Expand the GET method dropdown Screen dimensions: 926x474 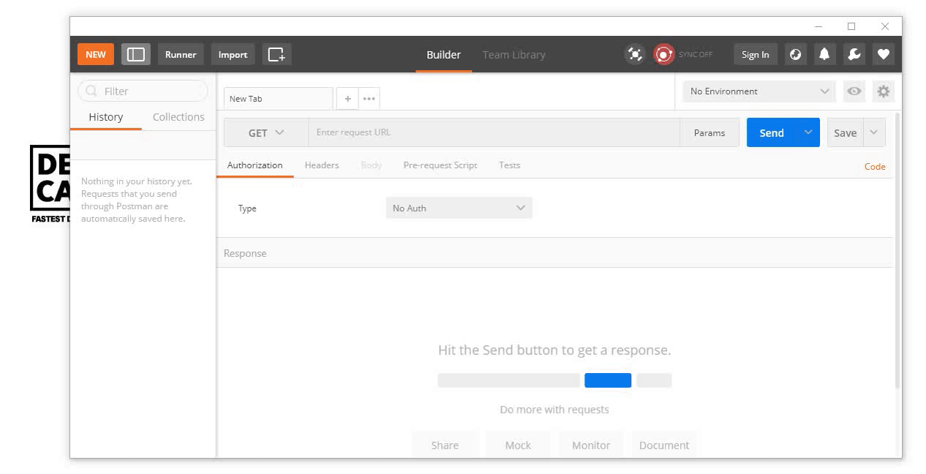pos(266,133)
